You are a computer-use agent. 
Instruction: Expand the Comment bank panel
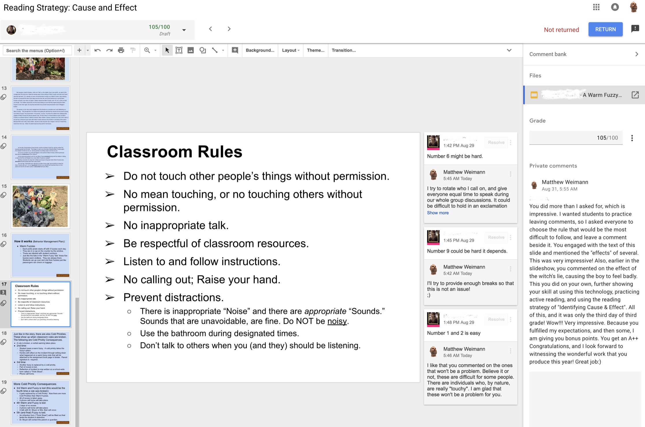point(637,54)
